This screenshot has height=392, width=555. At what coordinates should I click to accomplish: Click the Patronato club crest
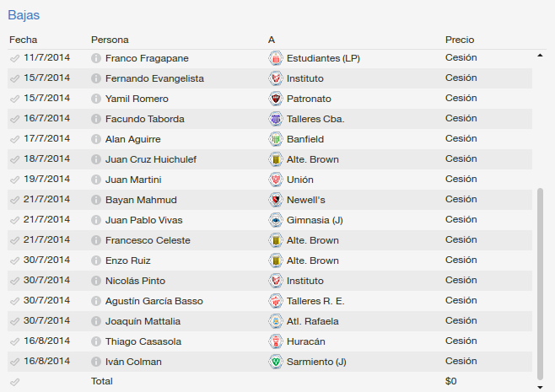tap(276, 99)
